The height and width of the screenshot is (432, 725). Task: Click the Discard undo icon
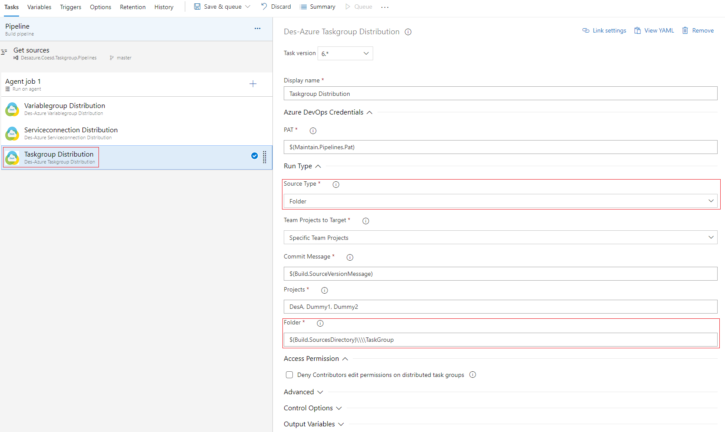tap(264, 7)
